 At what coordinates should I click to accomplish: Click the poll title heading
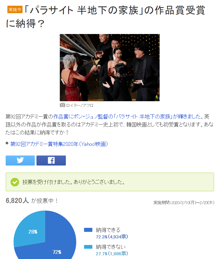(105, 17)
